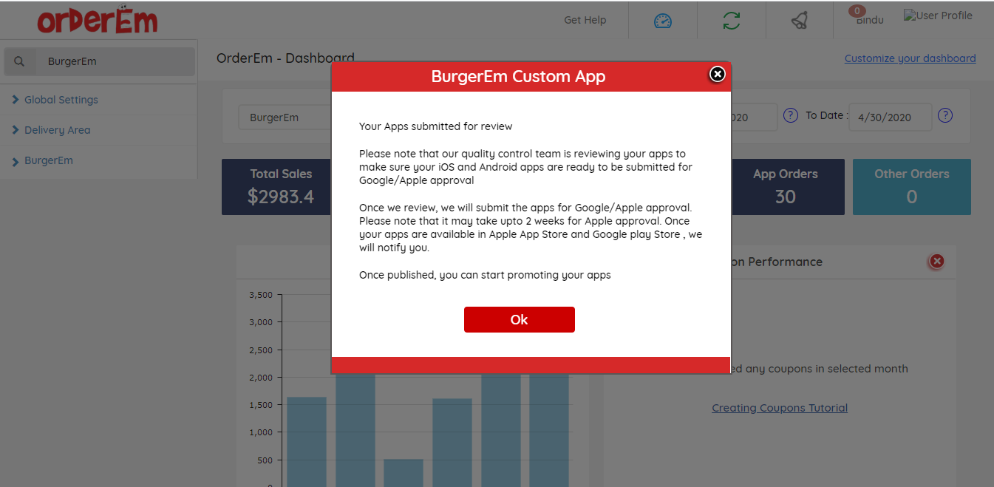The image size is (994, 487).
Task: Click the sidebar search field with BurgerEm
Action: [x=111, y=61]
